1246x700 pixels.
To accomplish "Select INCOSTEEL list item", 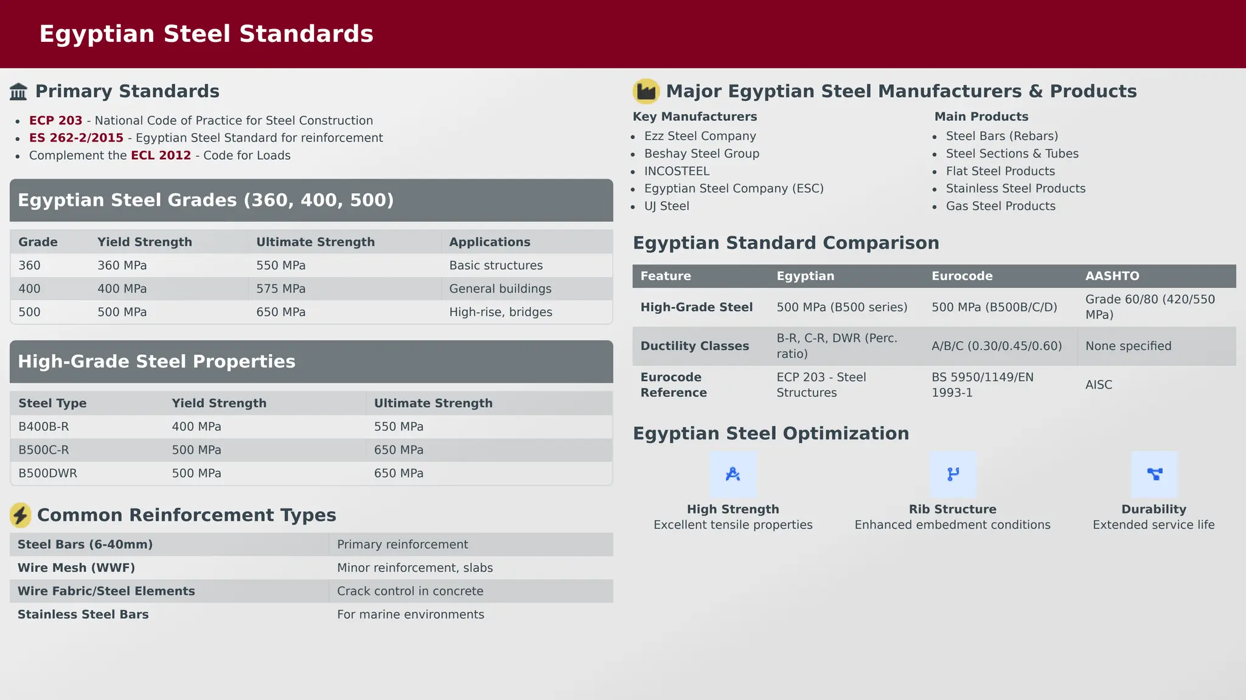I will [x=677, y=171].
